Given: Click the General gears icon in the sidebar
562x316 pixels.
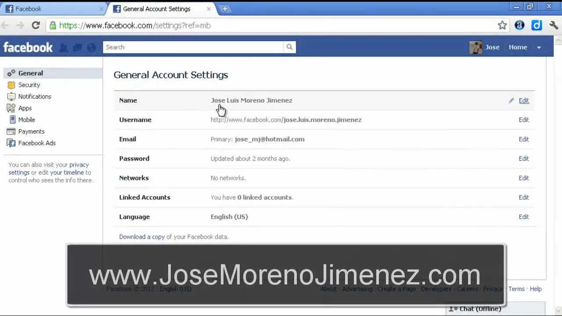Looking at the screenshot, I should point(11,73).
